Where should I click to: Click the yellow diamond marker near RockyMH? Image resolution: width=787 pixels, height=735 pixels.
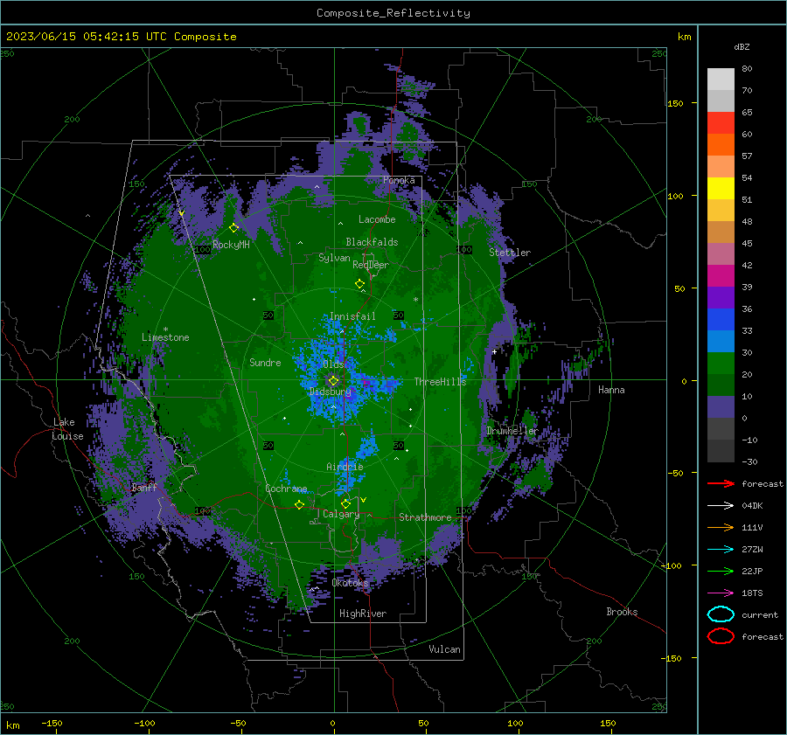coord(233,228)
